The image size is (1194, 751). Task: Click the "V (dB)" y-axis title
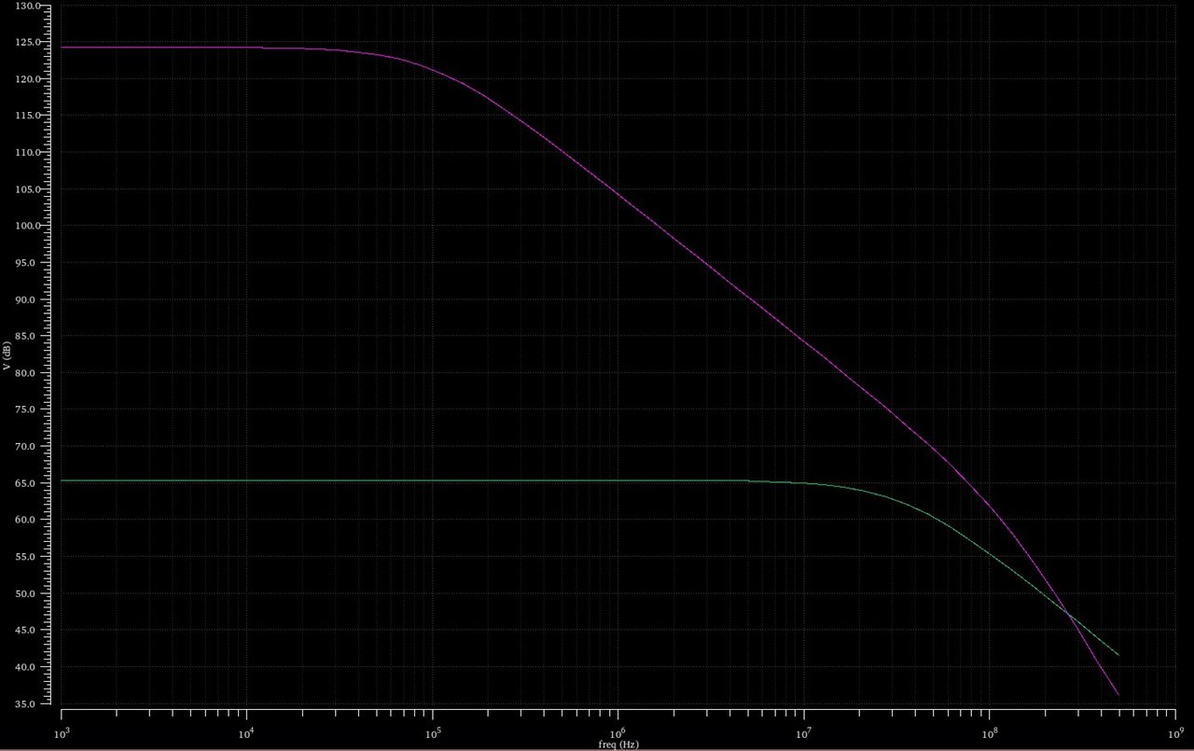pos(7,355)
